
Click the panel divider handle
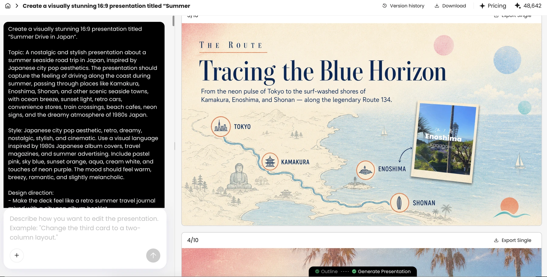coord(174,146)
